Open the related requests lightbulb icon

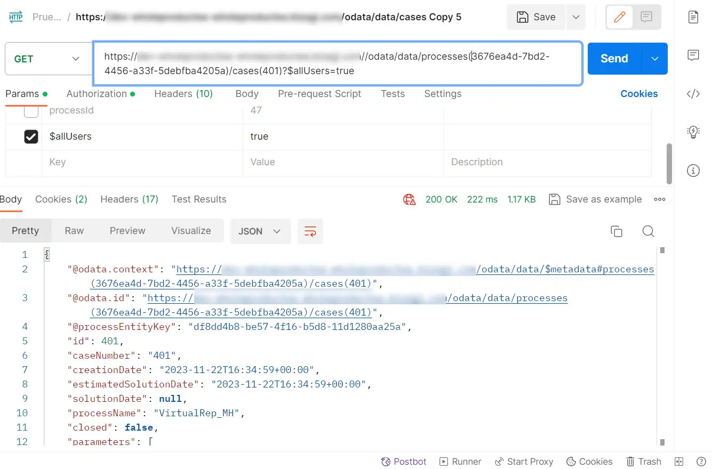tap(693, 132)
